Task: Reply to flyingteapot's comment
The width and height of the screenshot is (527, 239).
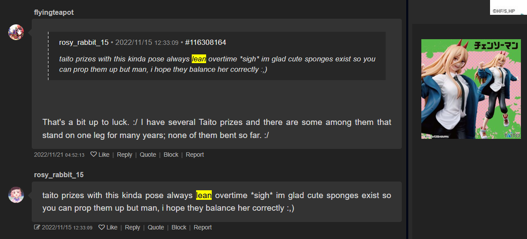Action: (x=124, y=155)
